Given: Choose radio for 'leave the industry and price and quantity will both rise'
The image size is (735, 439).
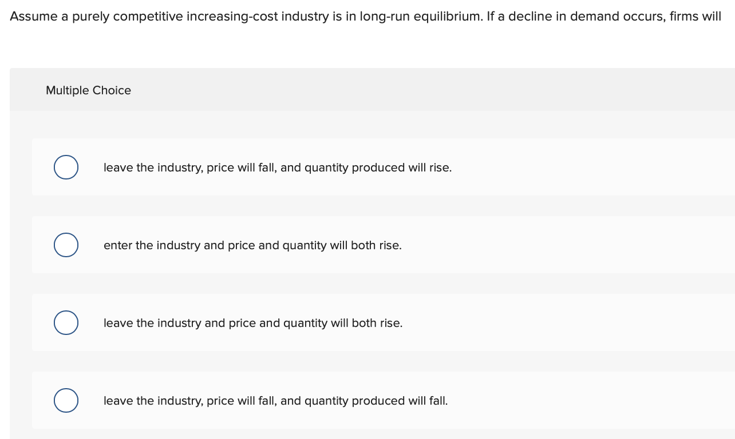Looking at the screenshot, I should 66,322.
